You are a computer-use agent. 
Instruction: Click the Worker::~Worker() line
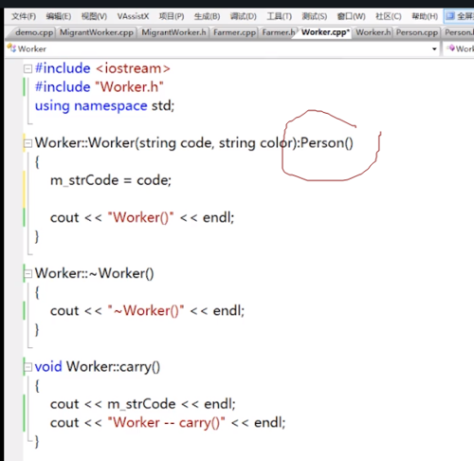click(x=94, y=273)
